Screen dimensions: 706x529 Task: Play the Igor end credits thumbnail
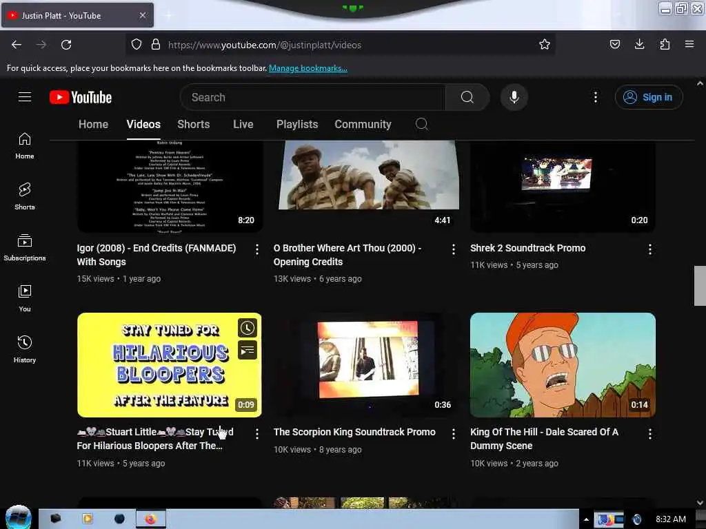170,186
